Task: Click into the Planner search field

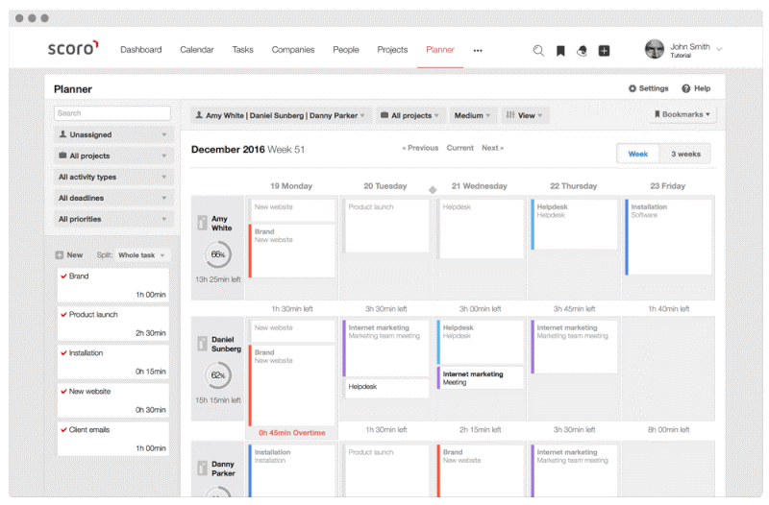Action: (x=112, y=113)
